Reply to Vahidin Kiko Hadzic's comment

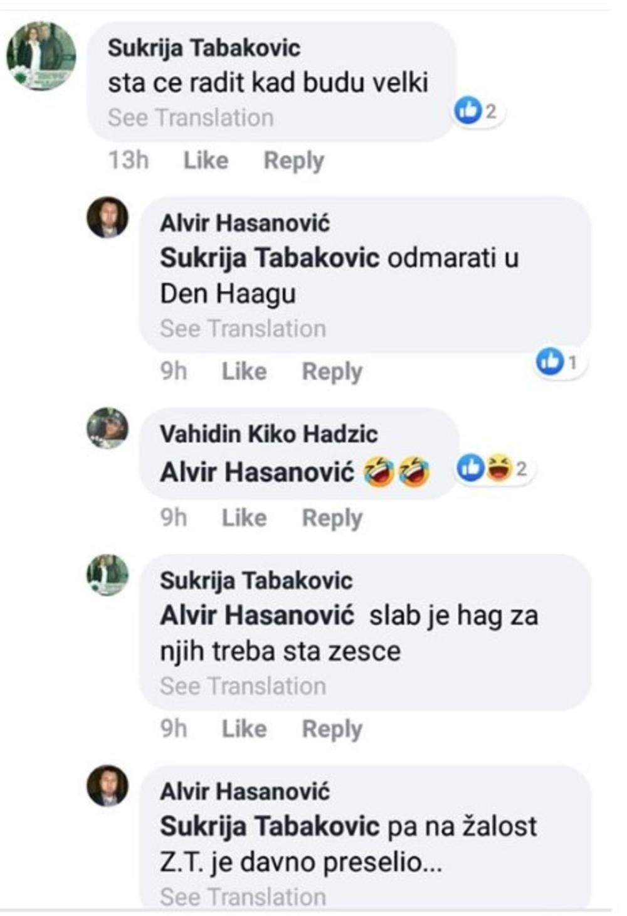(332, 518)
